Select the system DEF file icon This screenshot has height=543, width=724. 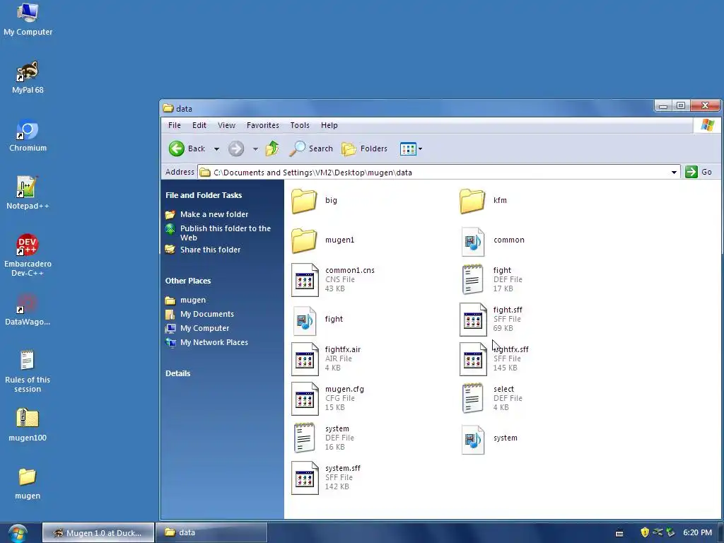click(305, 438)
